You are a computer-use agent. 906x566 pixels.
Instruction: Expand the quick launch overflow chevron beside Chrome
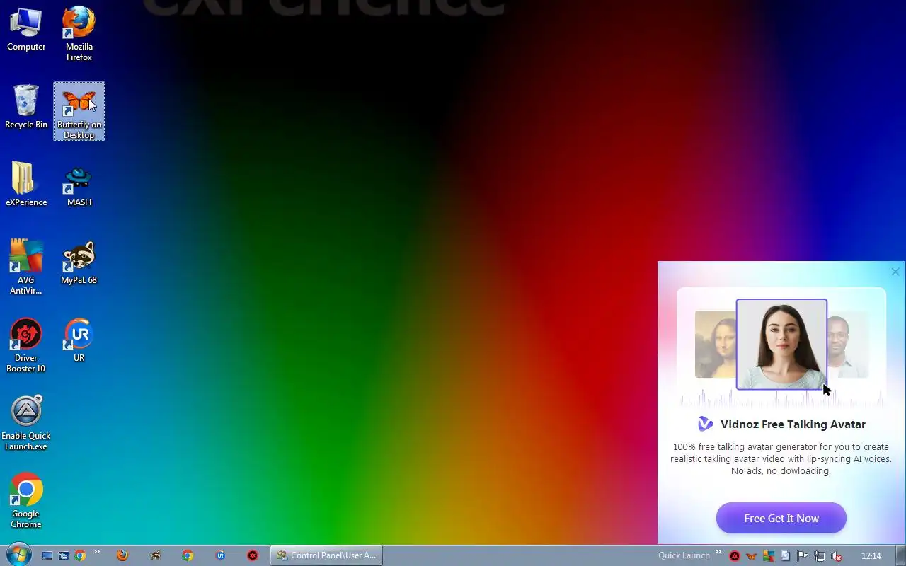point(97,553)
